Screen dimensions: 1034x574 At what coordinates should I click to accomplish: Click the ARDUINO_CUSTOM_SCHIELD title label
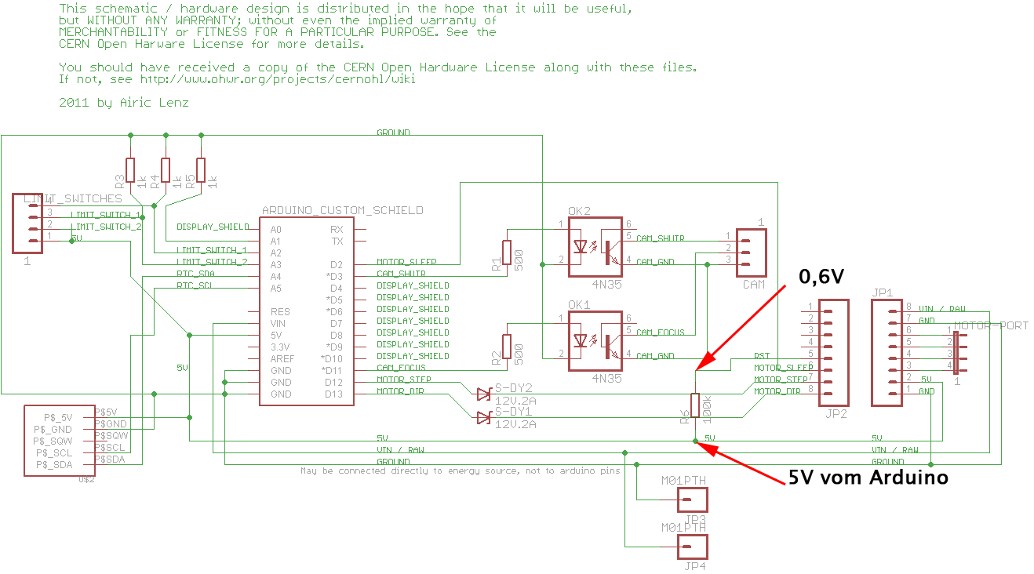pos(342,210)
